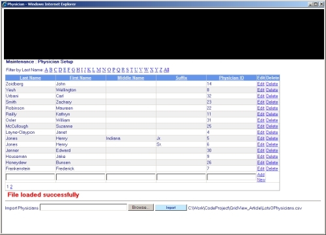Image resolution: width=326 pixels, height=235 pixels.
Task: Sort table by Physician ID column header
Action: tap(231, 78)
